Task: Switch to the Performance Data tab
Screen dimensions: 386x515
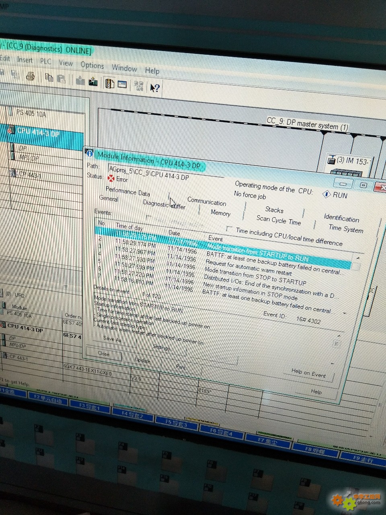Action: pyautogui.click(x=127, y=191)
